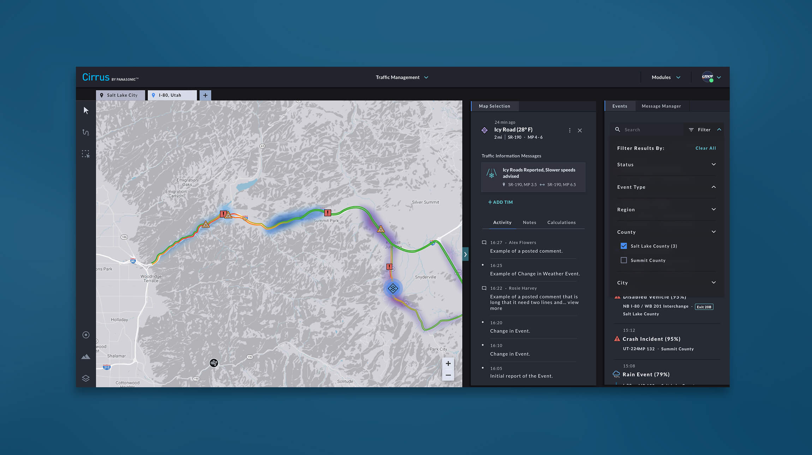This screenshot has width=812, height=455.
Task: Click the snowflake icy road map marker
Action: pyautogui.click(x=393, y=288)
